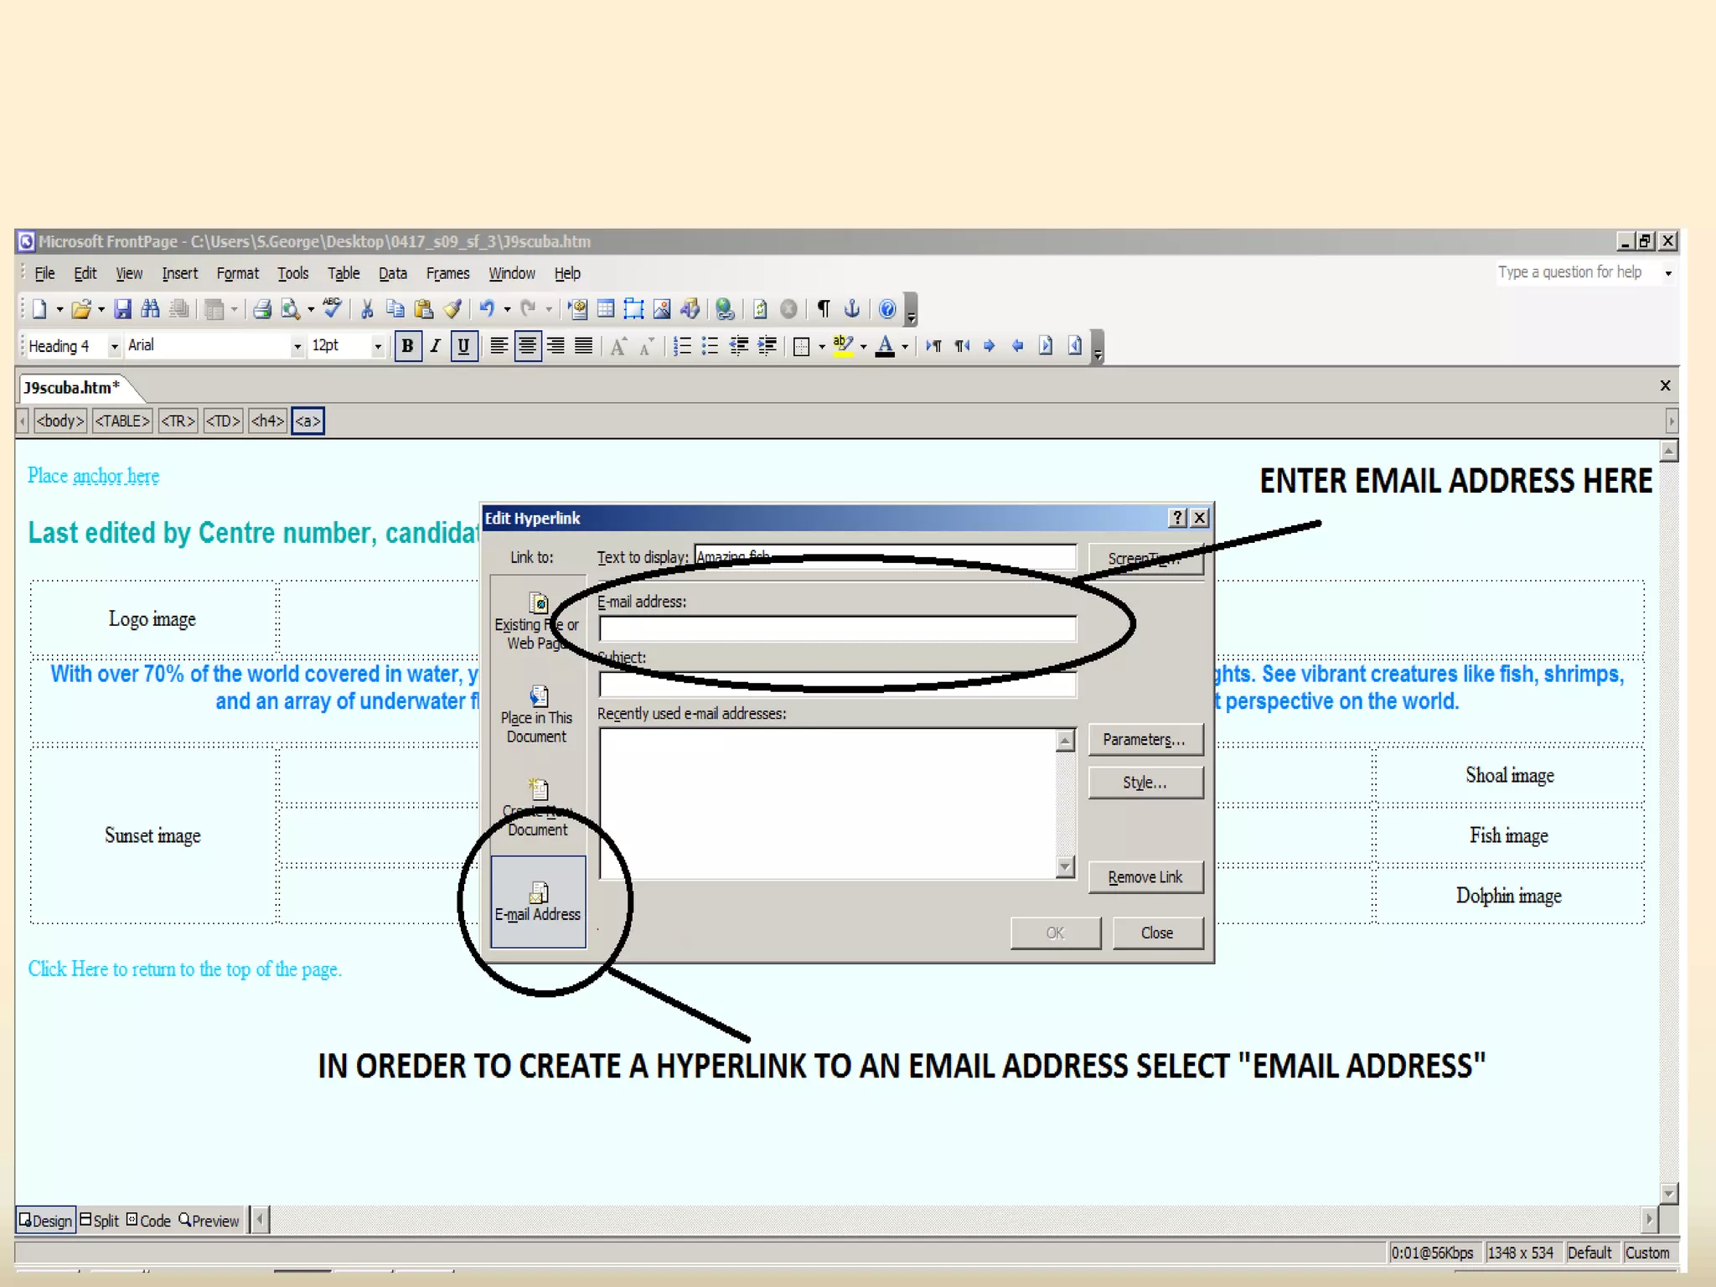The width and height of the screenshot is (1716, 1287).
Task: Open the Heading 4 style dropdown
Action: 114,346
